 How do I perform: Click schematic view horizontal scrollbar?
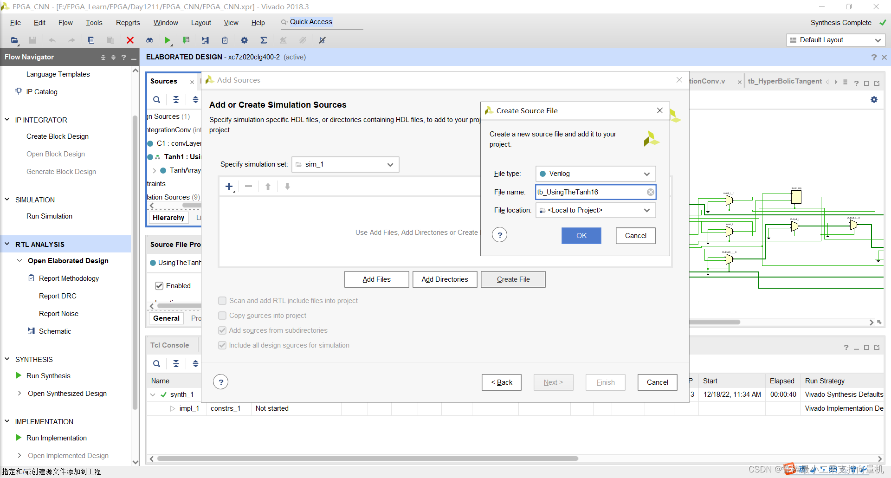(x=715, y=322)
